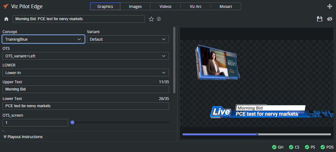
Task: Open the LOWER dropdown showing Lower-In
Action: click(x=86, y=73)
